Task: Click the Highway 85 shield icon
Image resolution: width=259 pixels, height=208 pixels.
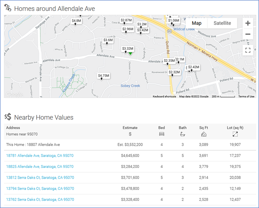Action: [169, 31]
